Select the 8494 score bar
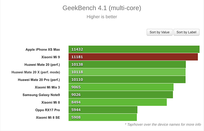Viewport: 204px width, 131px height. point(118,102)
